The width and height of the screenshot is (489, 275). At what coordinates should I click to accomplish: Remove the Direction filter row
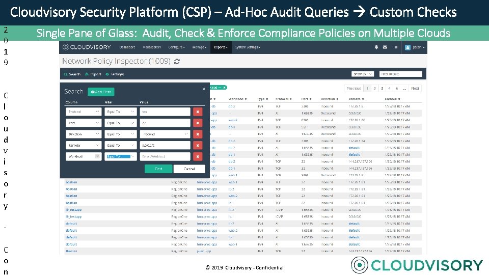(198, 134)
